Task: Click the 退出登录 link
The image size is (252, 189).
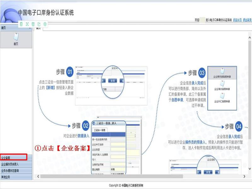Action: pos(247,20)
